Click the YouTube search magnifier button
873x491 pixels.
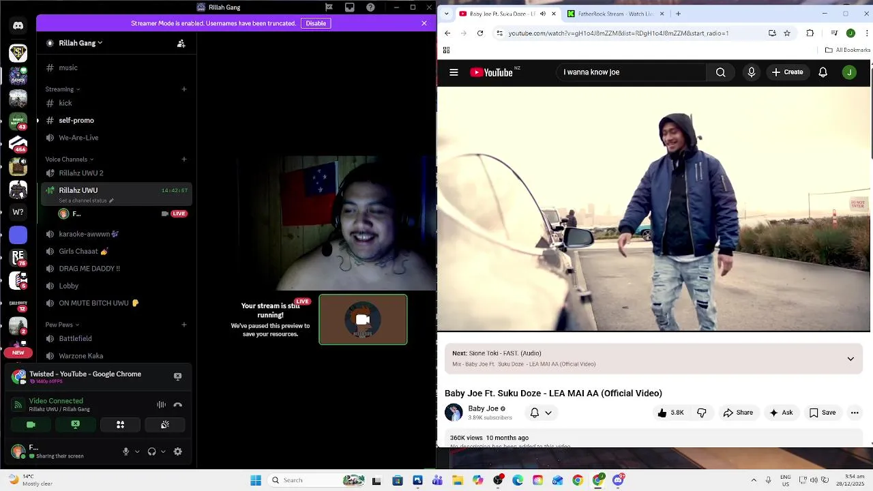click(x=720, y=72)
